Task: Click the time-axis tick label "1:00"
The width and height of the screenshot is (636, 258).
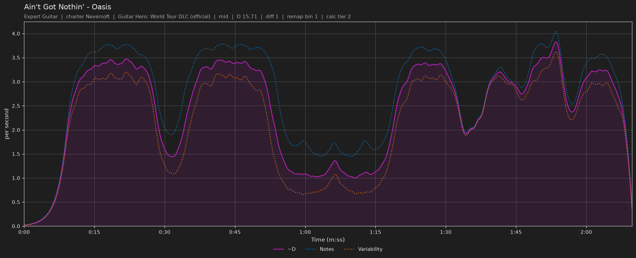Action: click(305, 232)
